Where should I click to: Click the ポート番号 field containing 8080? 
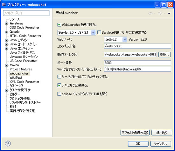click(x=137, y=63)
